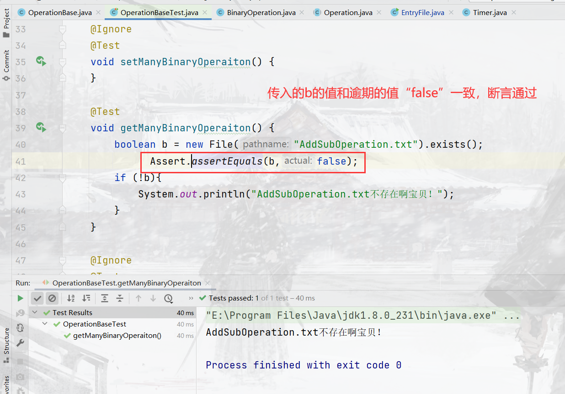Image resolution: width=565 pixels, height=394 pixels.
Task: Select the OperationBaseTest.java tab
Action: click(x=159, y=12)
